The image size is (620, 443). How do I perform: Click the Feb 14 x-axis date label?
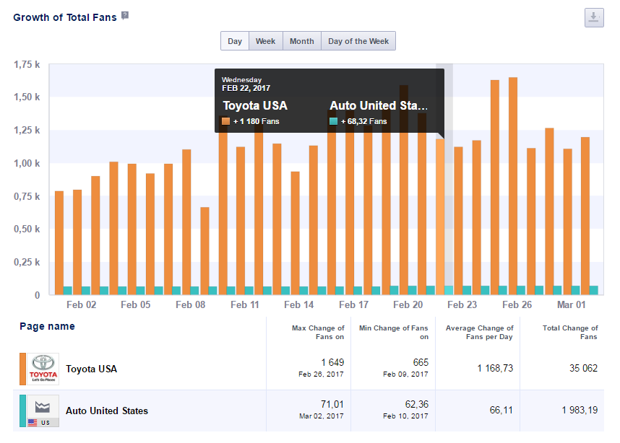[x=299, y=305]
